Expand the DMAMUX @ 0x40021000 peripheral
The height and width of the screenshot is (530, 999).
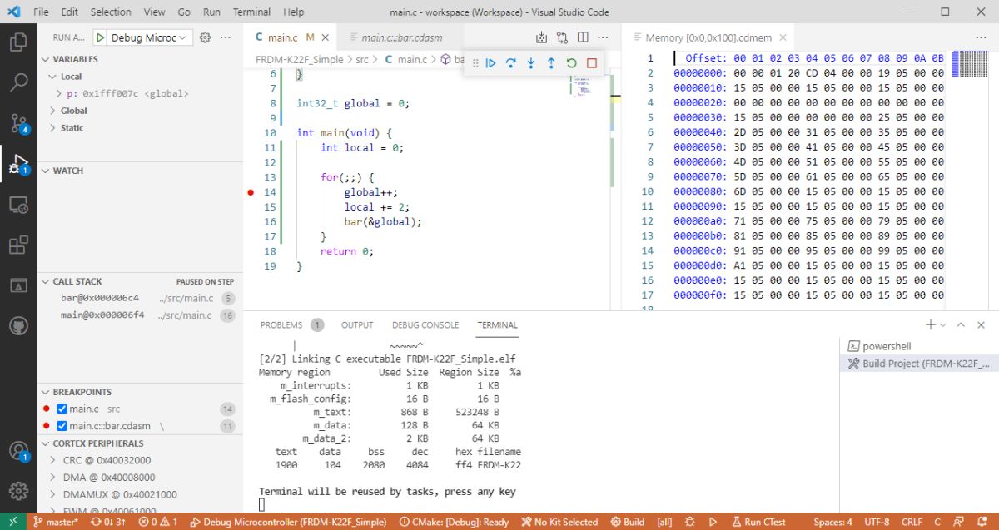click(53, 494)
